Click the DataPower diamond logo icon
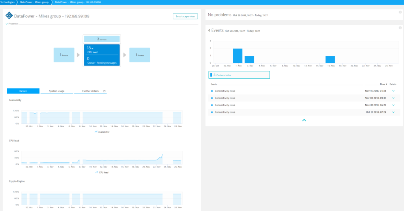 (x=9, y=15)
